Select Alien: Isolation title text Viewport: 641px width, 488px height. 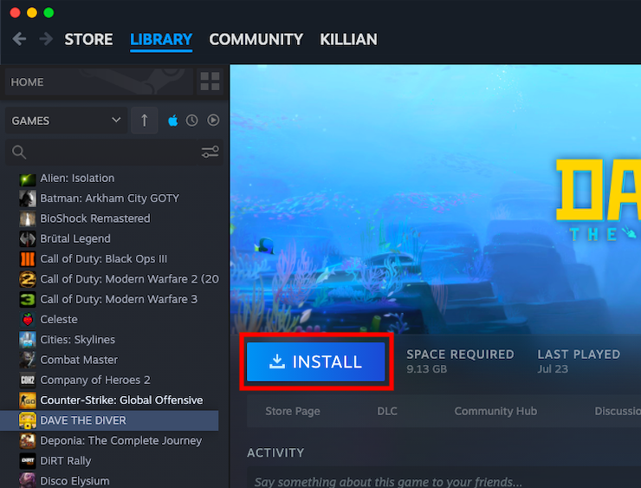(x=77, y=179)
